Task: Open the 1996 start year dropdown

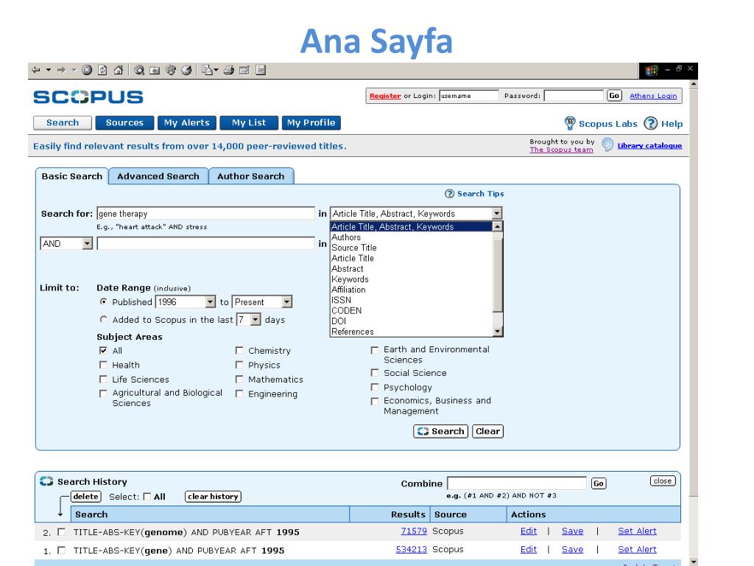Action: click(x=210, y=301)
